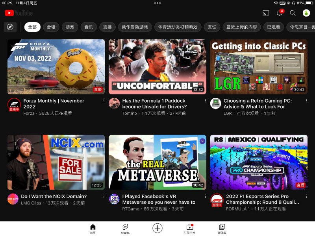Open options for Formula 1 Paddock video
Viewport: 315px width, 236px height.
coord(205,101)
